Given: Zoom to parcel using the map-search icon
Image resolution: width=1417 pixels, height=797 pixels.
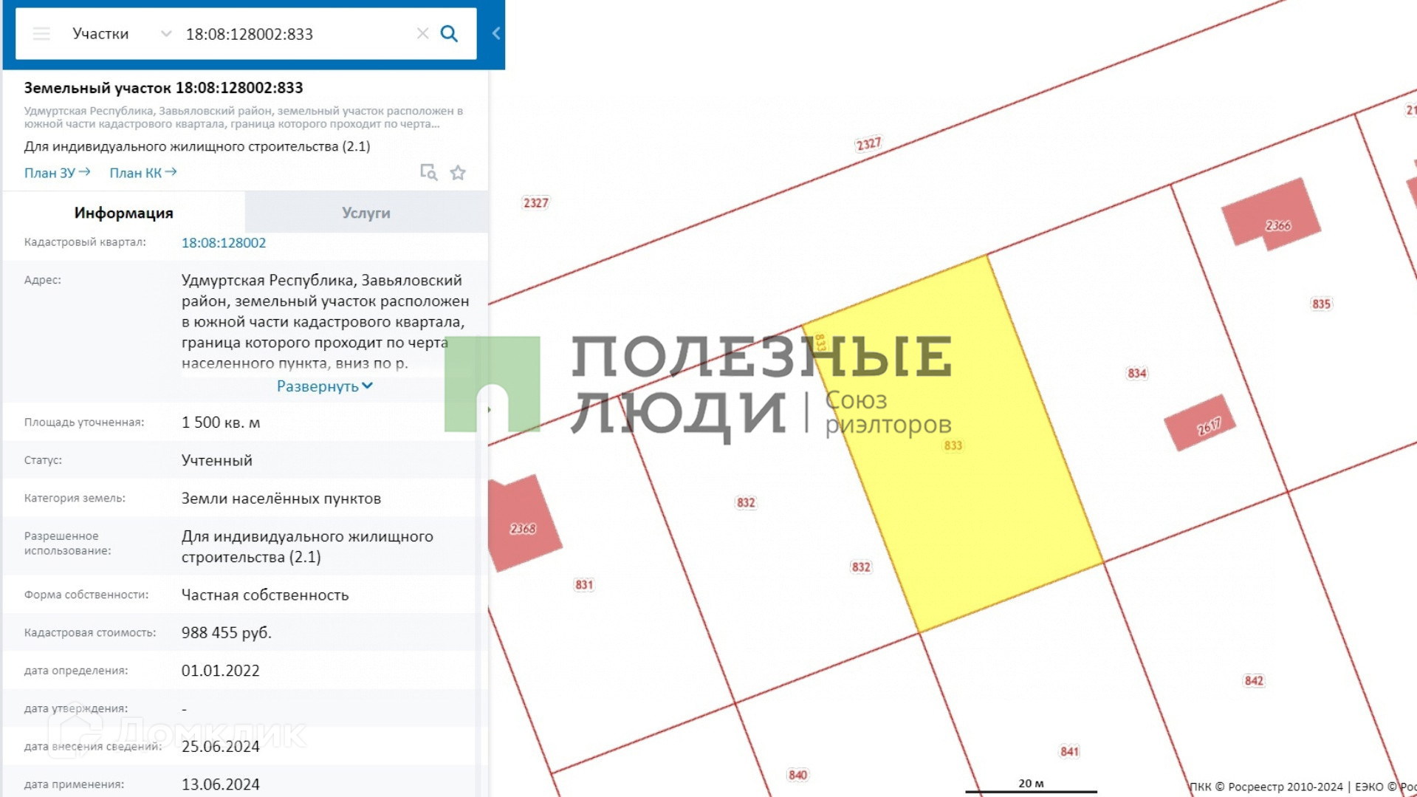Looking at the screenshot, I should tap(428, 172).
